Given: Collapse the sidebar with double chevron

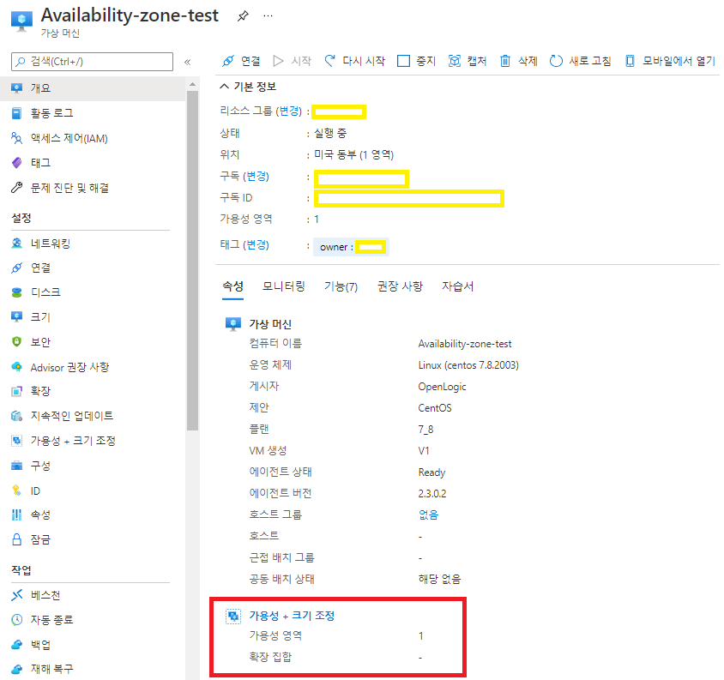Looking at the screenshot, I should 188,62.
